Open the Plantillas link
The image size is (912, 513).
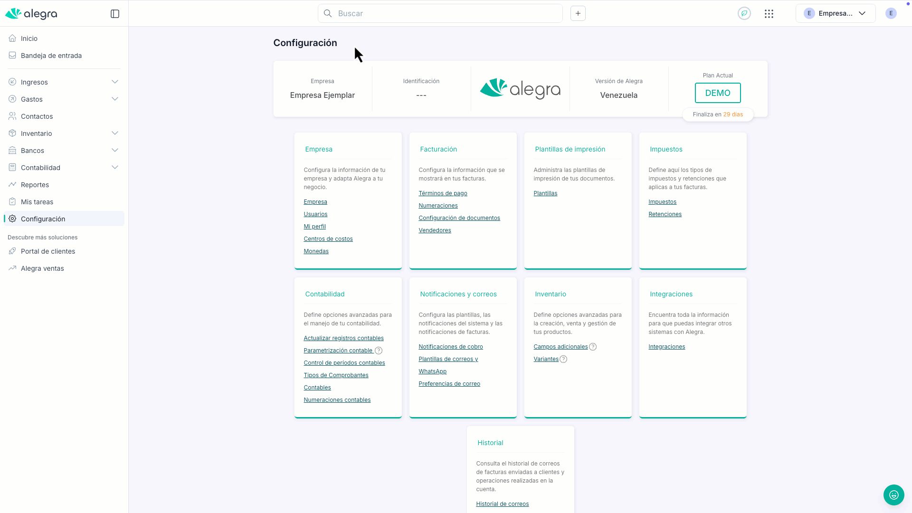pos(546,193)
